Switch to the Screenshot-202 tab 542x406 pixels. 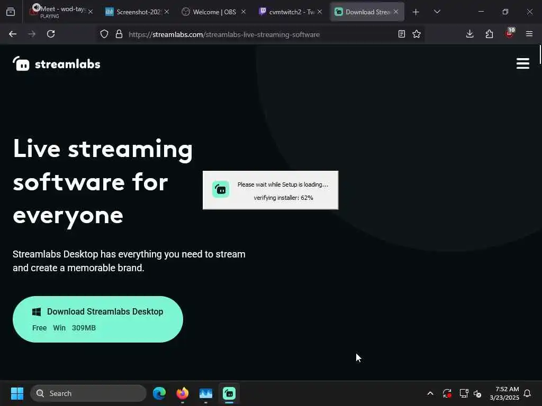[x=137, y=12]
